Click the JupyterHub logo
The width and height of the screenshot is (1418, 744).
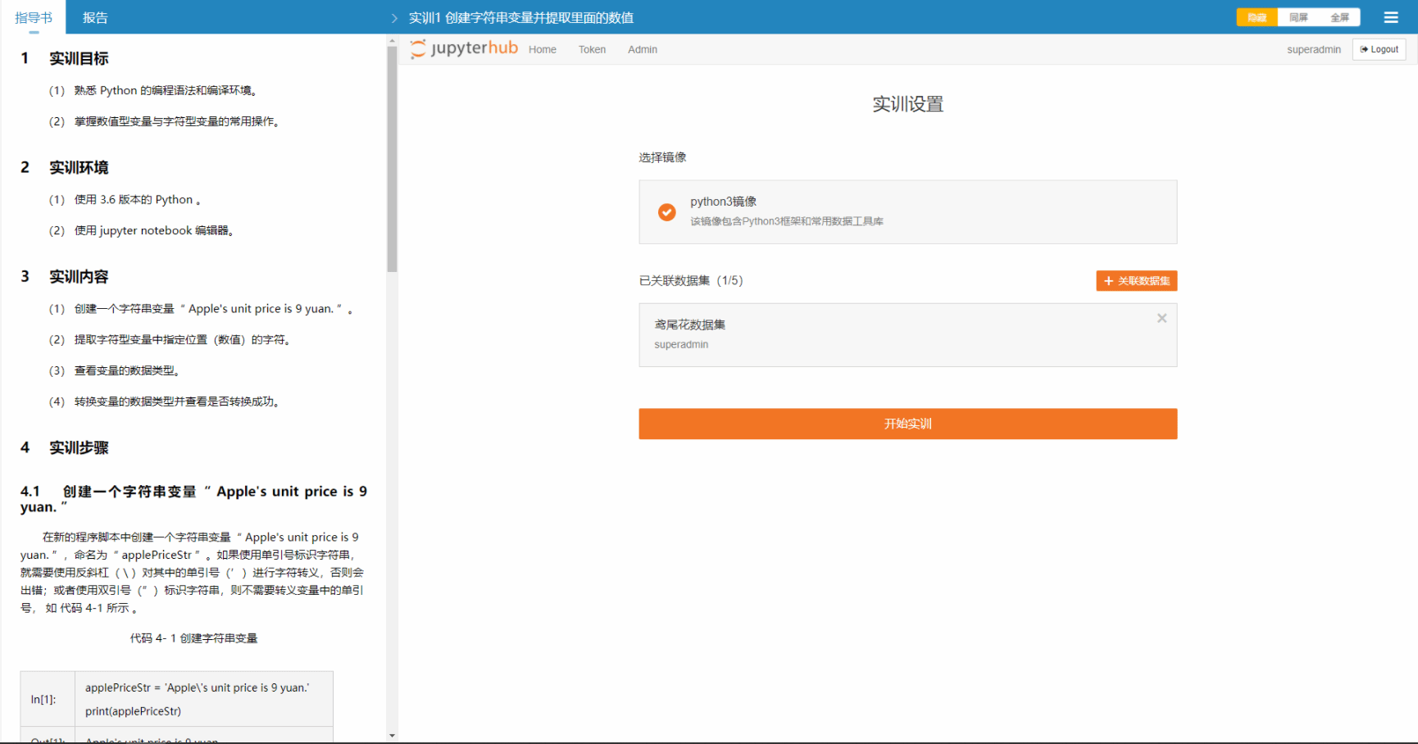click(465, 48)
